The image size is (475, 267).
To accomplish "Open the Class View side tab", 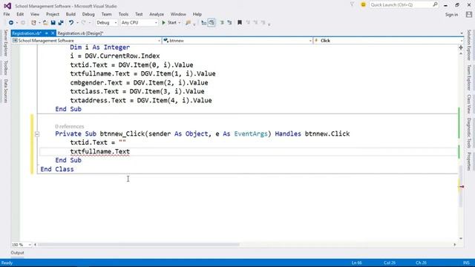I will pyautogui.click(x=469, y=104).
